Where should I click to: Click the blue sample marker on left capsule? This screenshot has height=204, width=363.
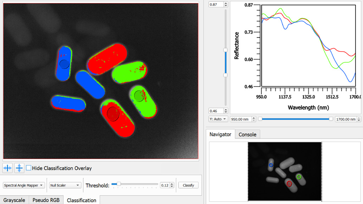[x=64, y=64]
